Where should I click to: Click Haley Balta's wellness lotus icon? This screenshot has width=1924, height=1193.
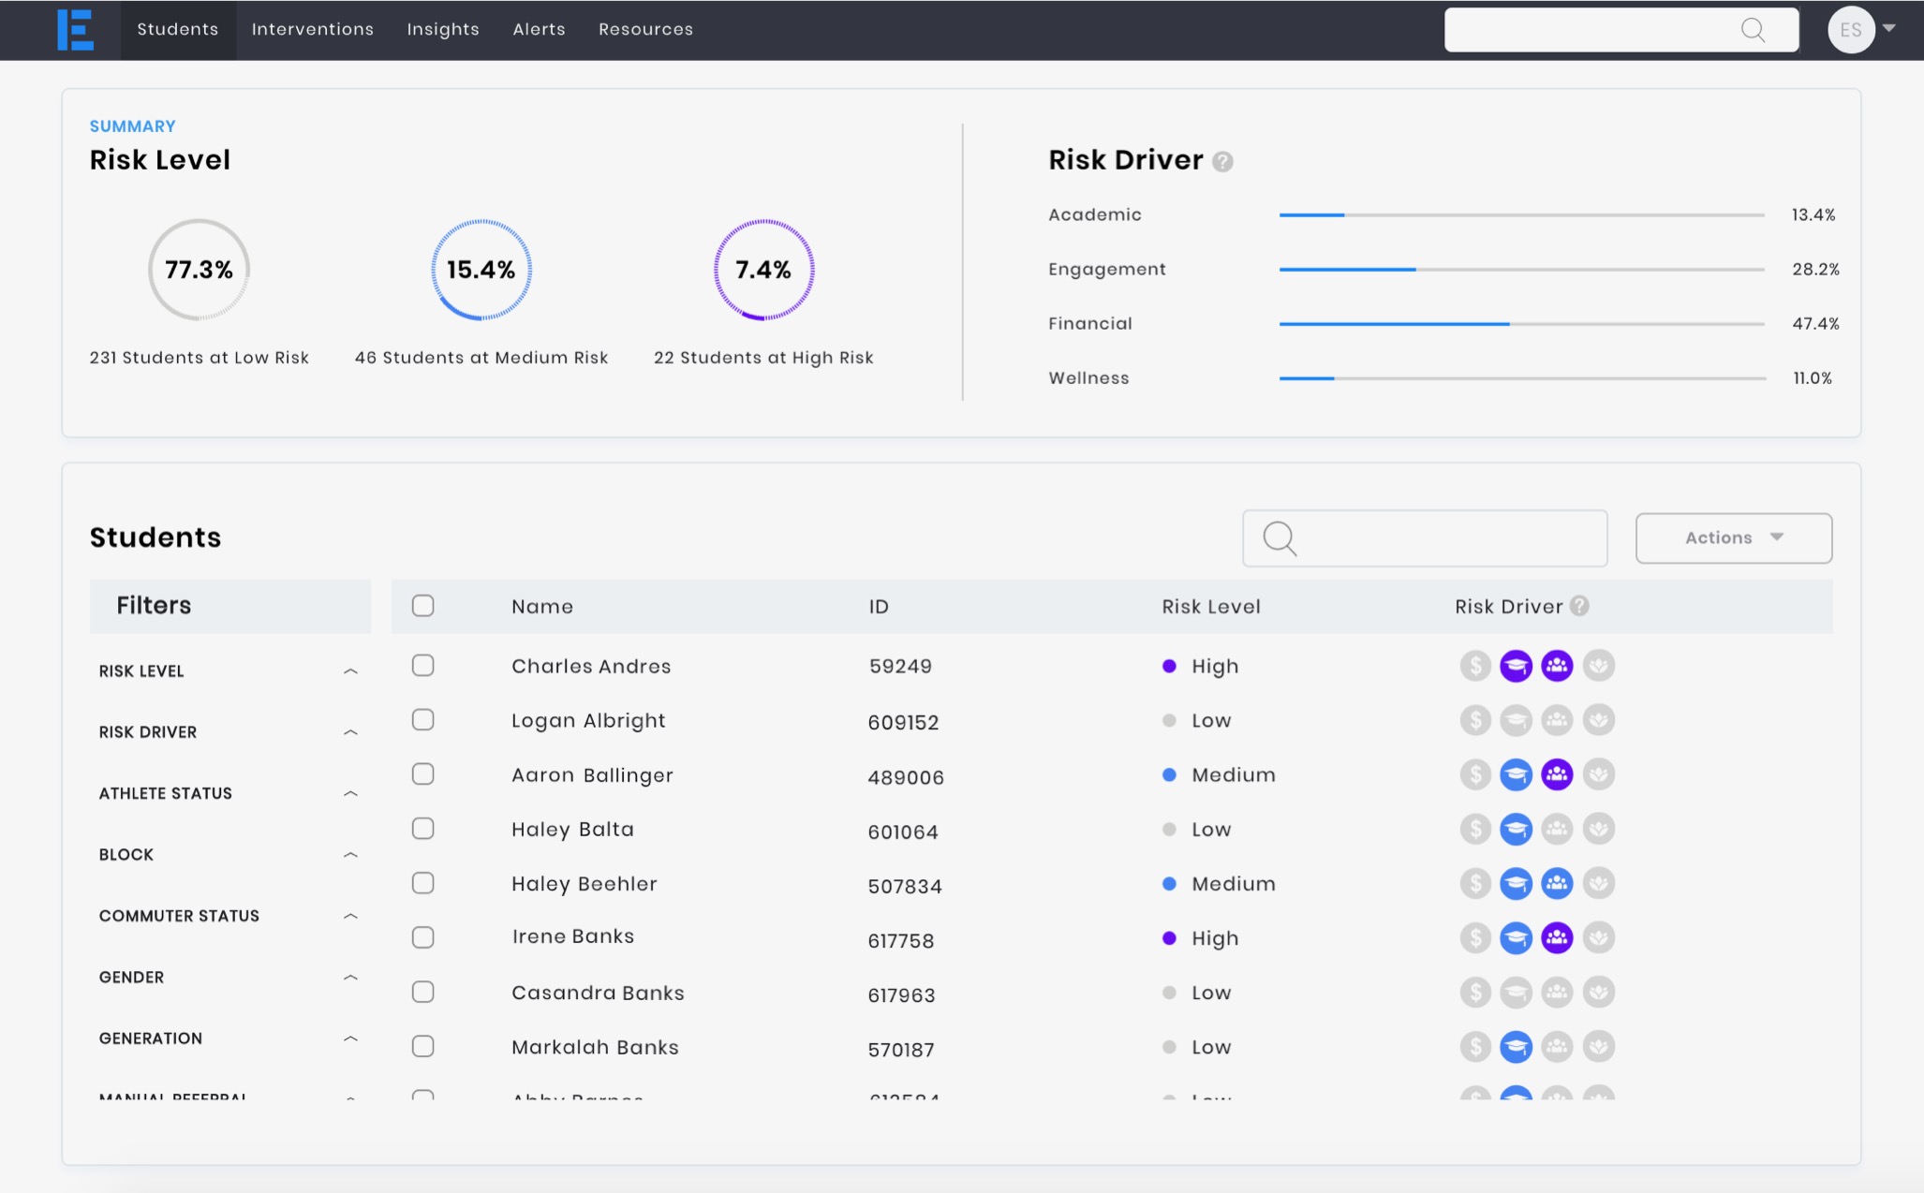pos(1598,829)
